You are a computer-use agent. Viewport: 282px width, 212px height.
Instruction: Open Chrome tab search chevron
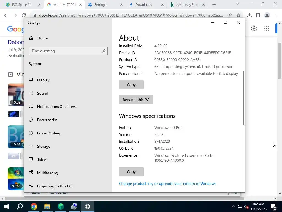point(238,4)
